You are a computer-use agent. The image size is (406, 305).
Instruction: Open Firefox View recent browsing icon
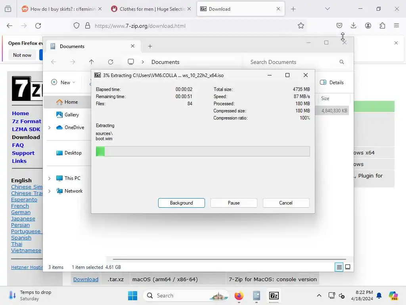point(8,9)
